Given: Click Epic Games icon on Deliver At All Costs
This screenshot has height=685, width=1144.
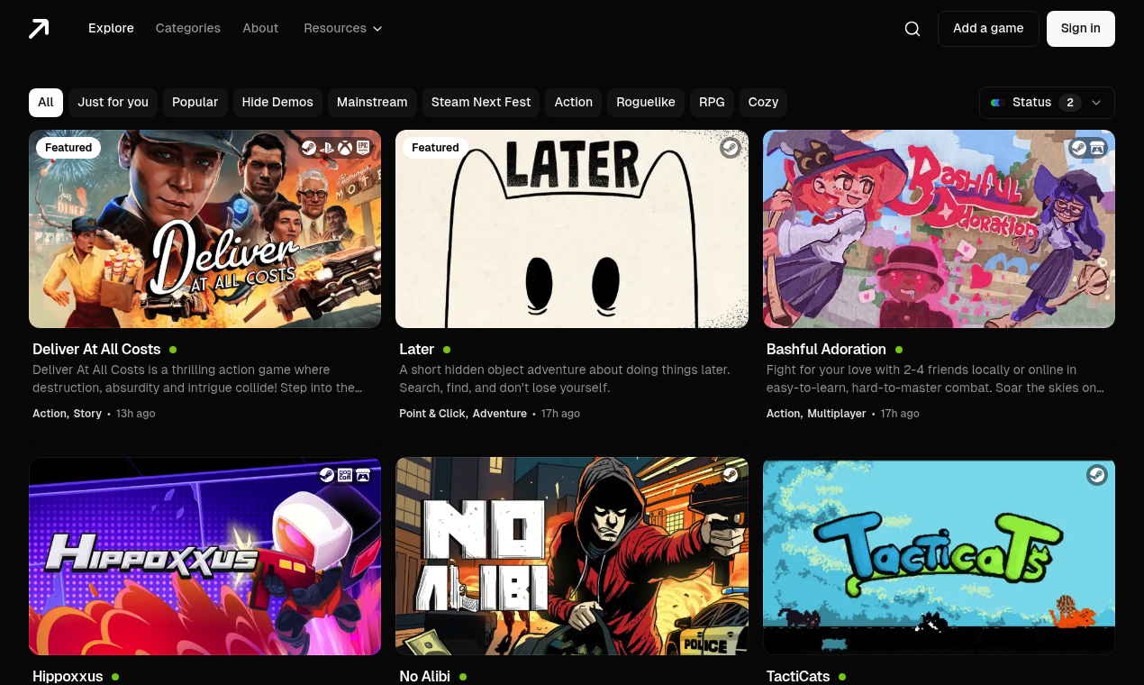Looking at the screenshot, I should click(x=363, y=148).
